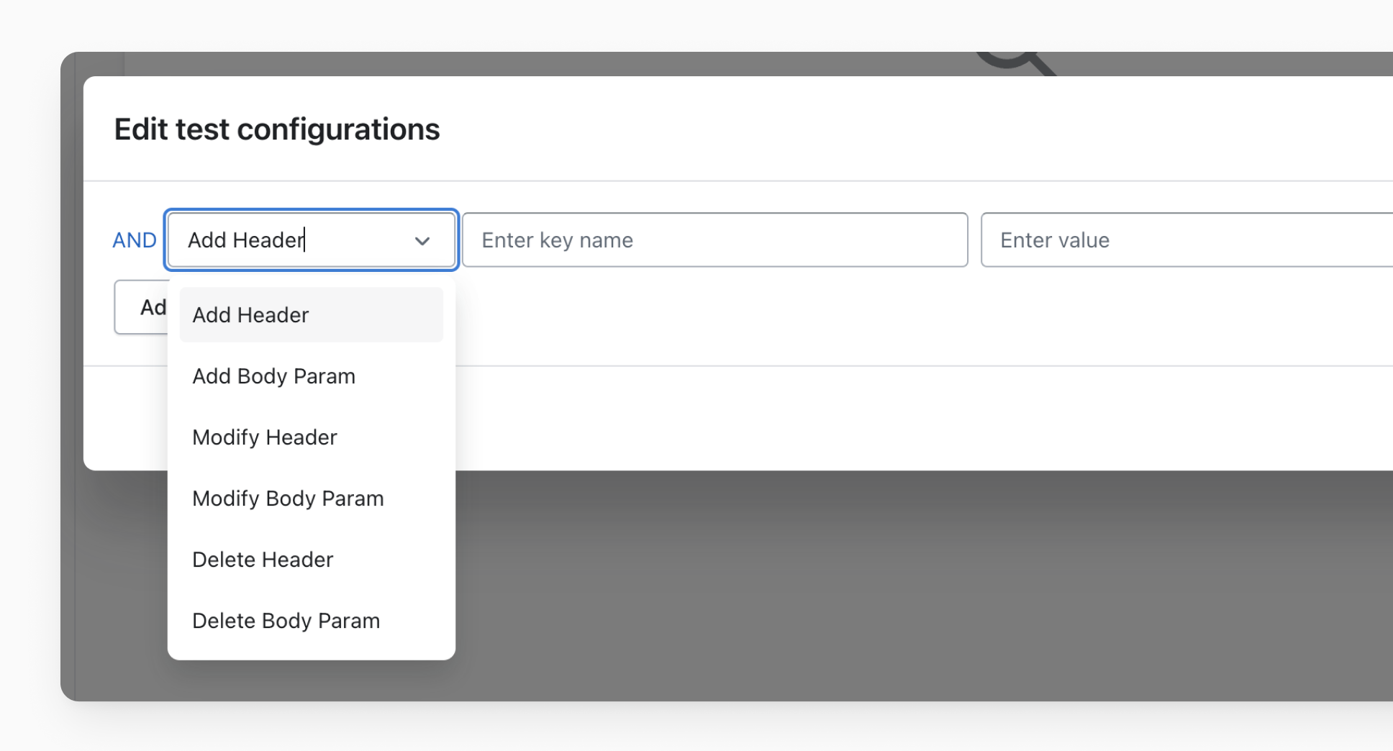The height and width of the screenshot is (751, 1393).
Task: Choose Delete Header from dropdown list
Action: tap(263, 560)
